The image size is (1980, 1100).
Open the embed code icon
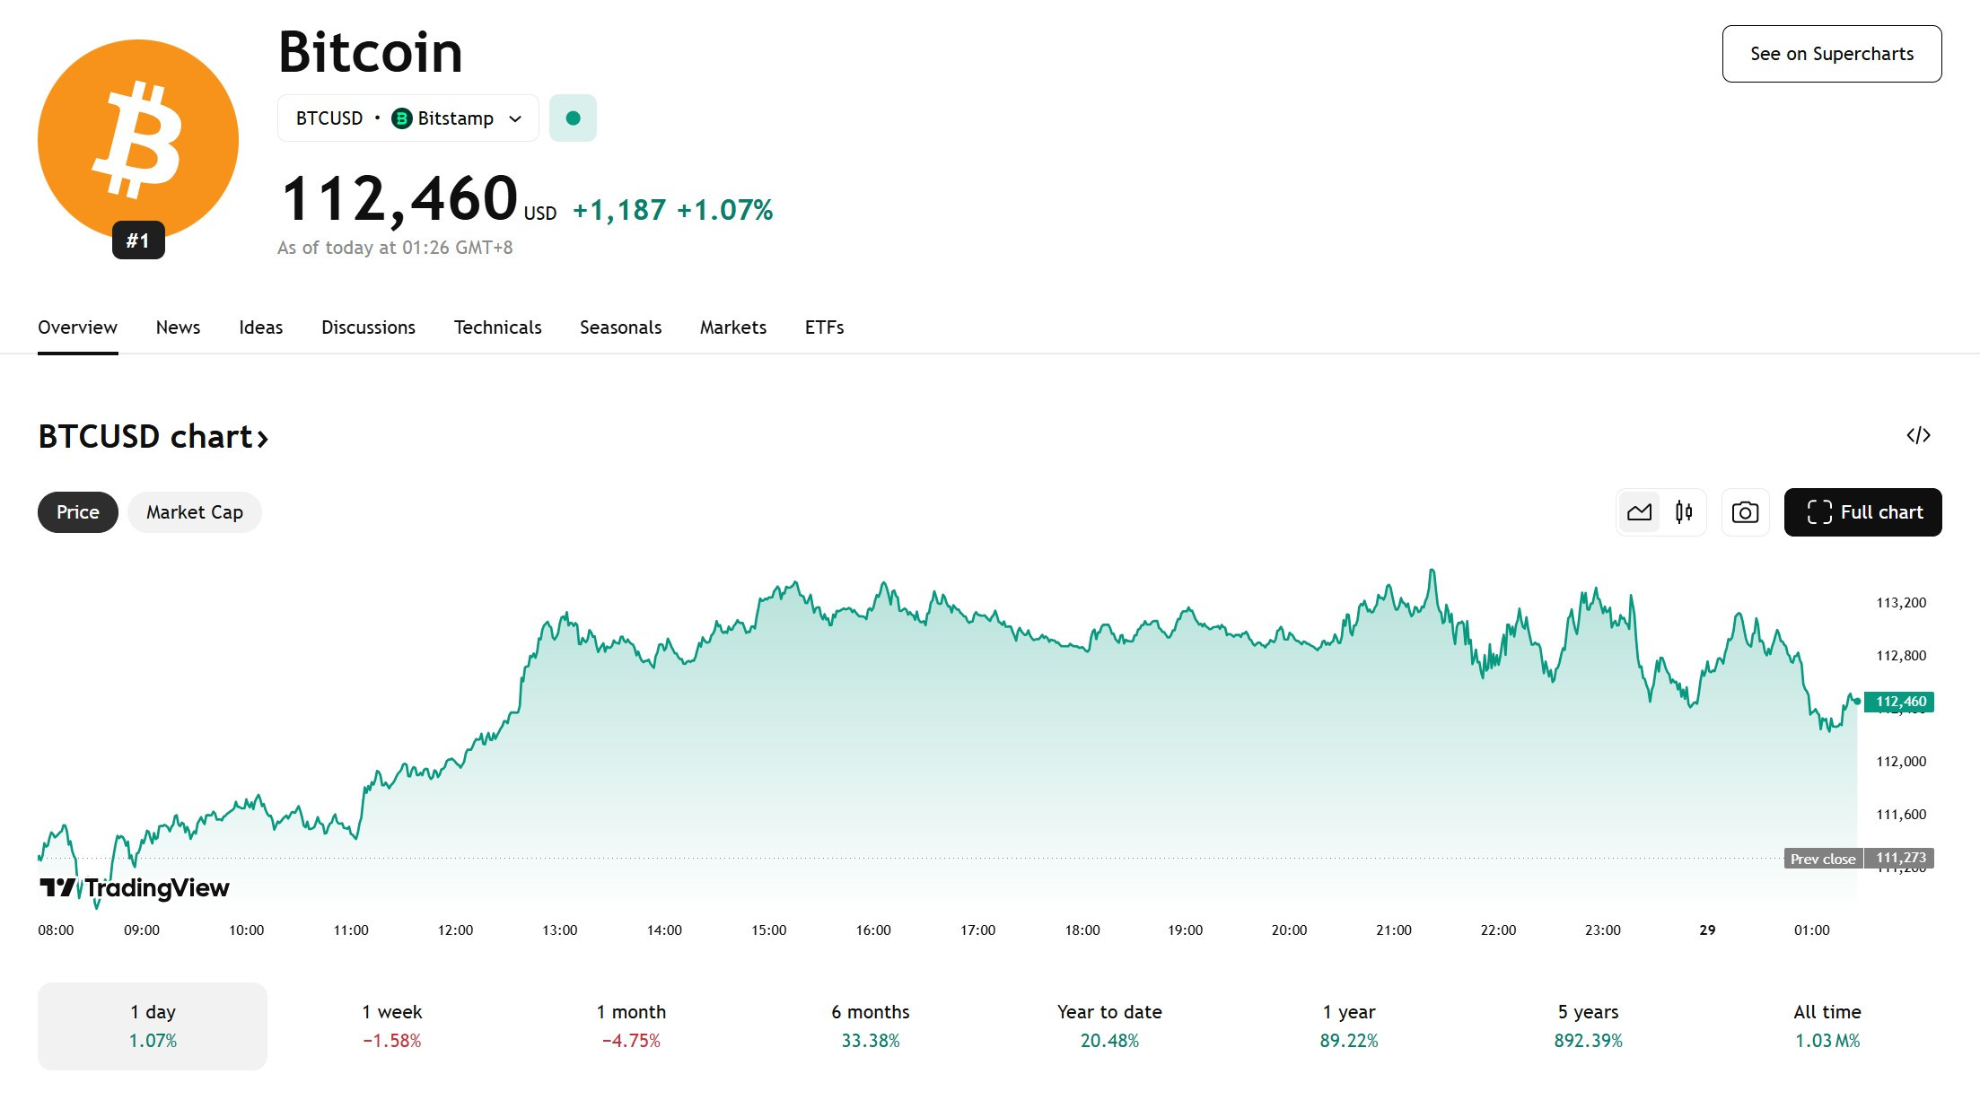tap(1918, 435)
